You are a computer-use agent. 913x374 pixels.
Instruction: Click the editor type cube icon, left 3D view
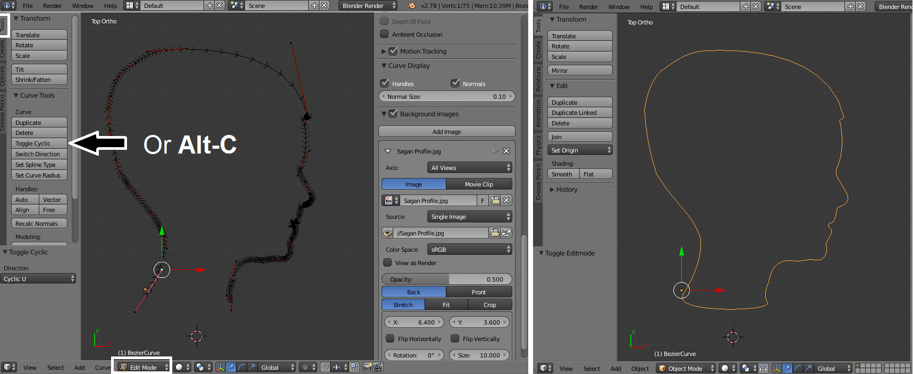9,367
